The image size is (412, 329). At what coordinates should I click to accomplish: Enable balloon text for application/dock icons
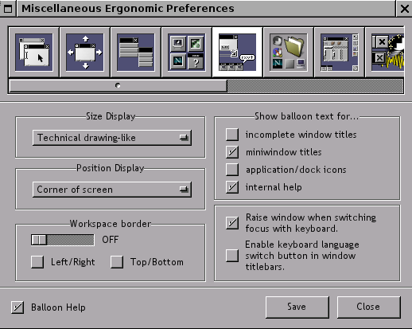coord(232,170)
